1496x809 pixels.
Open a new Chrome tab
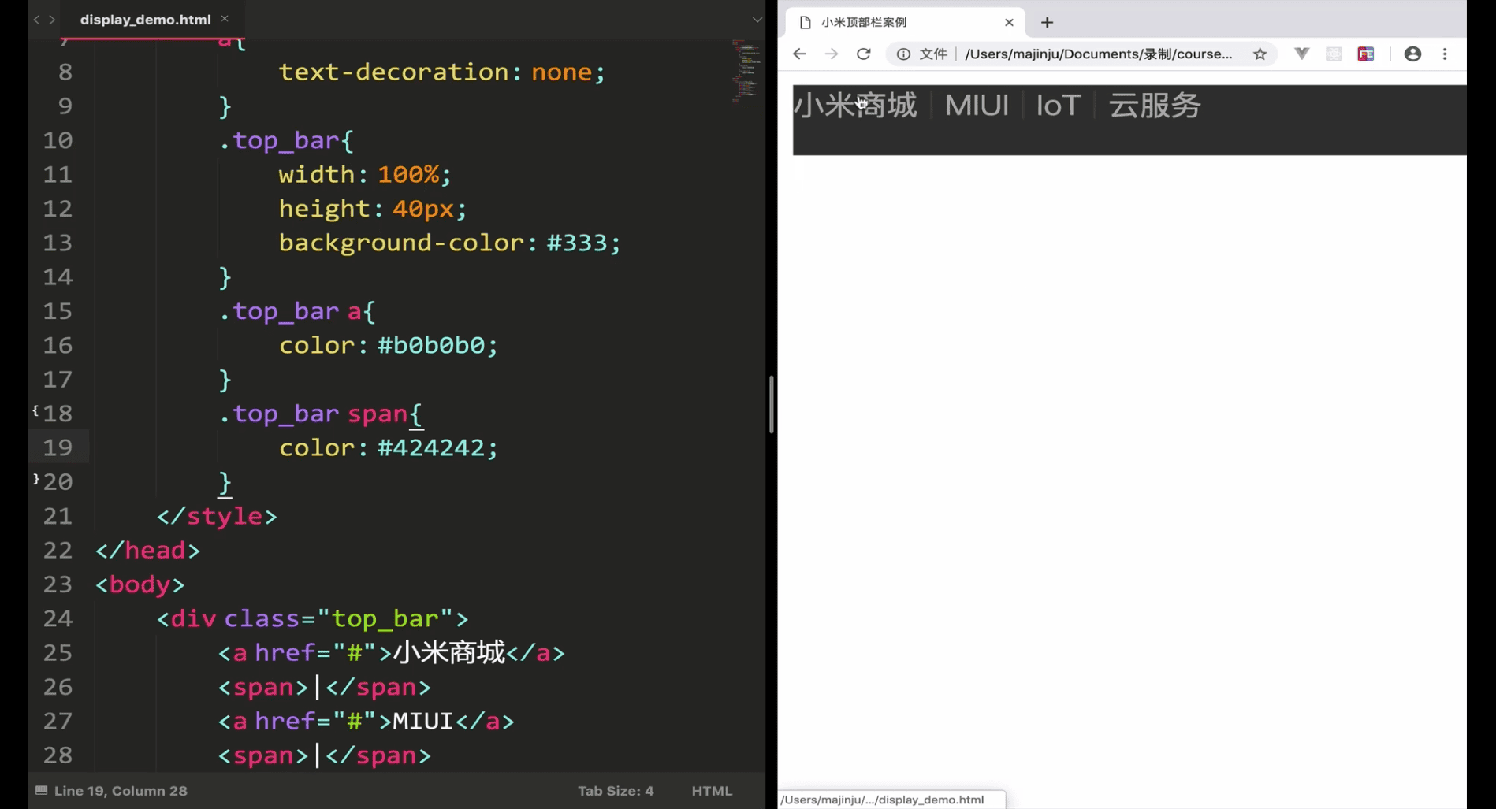click(1047, 22)
